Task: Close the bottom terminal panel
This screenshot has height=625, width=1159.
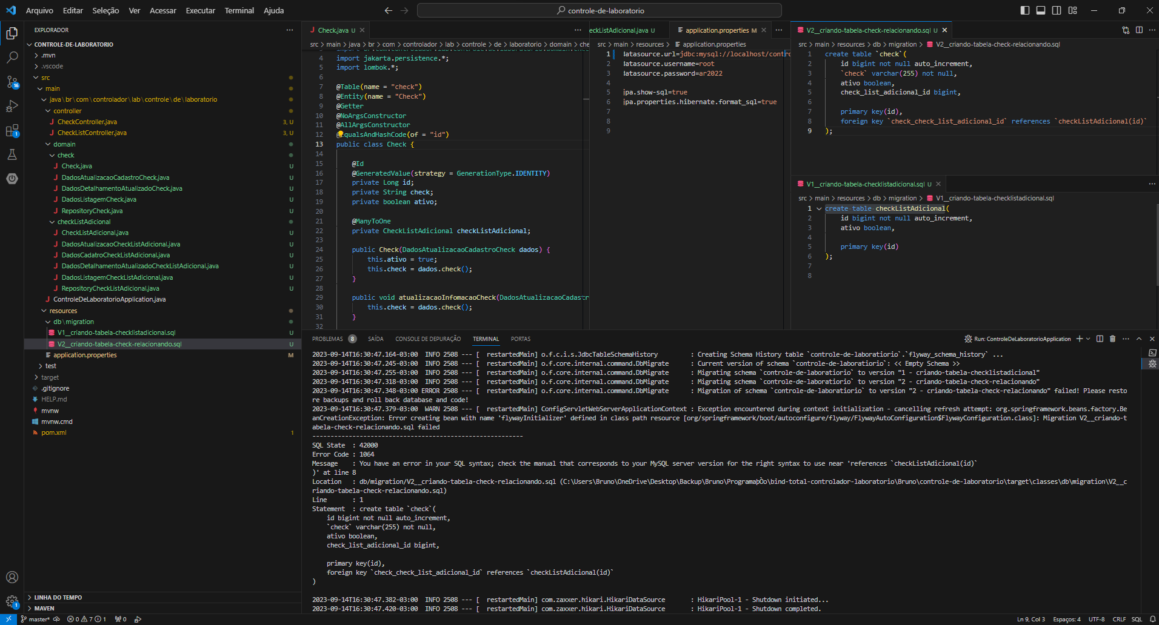Action: 1152,339
